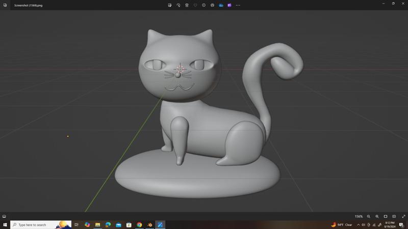The image size is (408, 229).
Task: Open the 94°F Clear weather widget
Action: point(342,225)
